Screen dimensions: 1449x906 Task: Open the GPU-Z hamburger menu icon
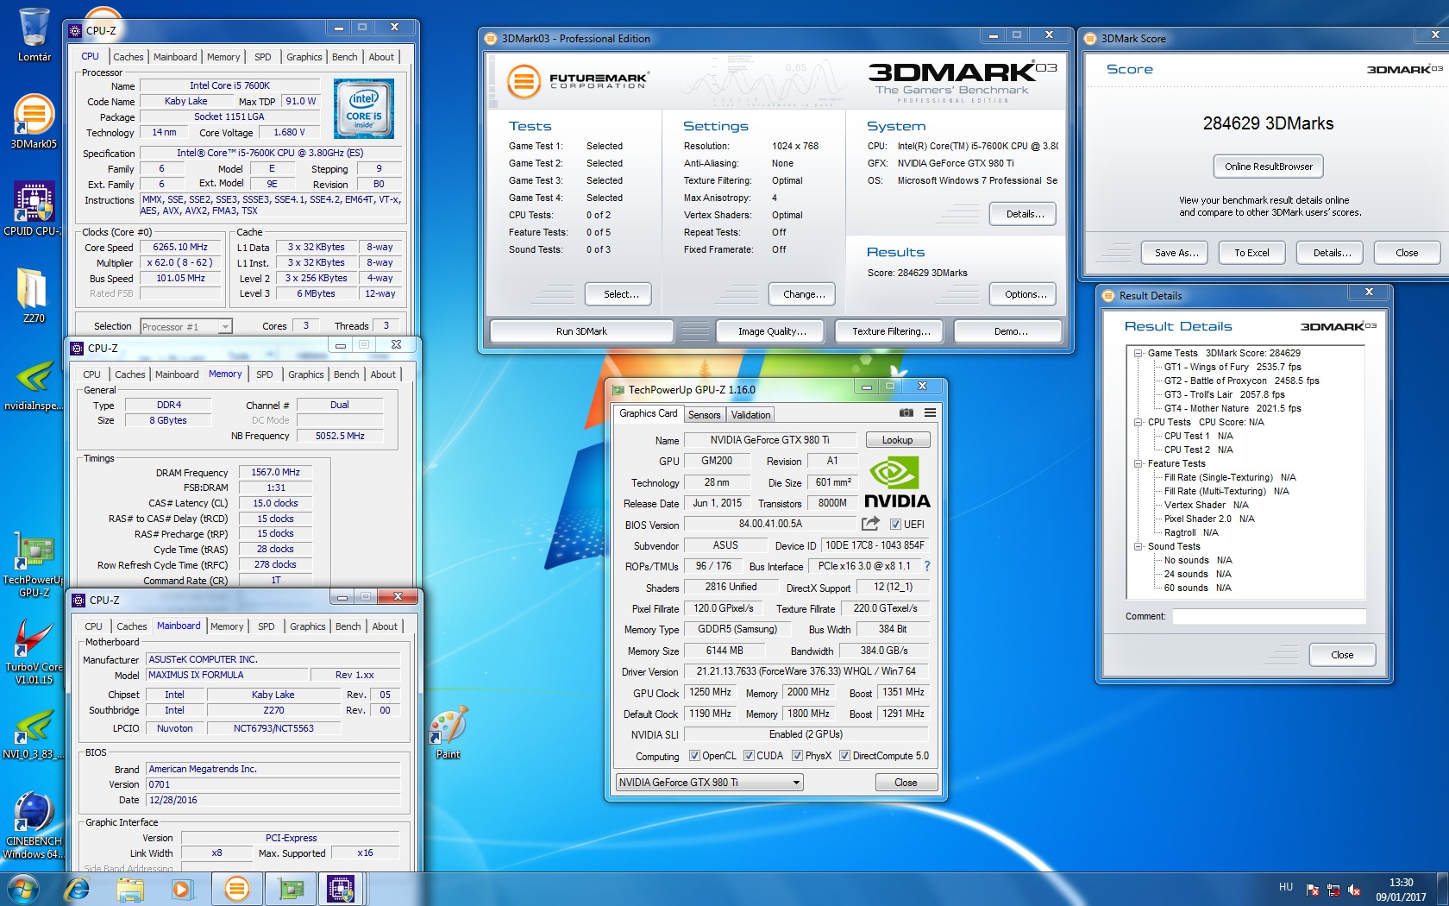[930, 412]
